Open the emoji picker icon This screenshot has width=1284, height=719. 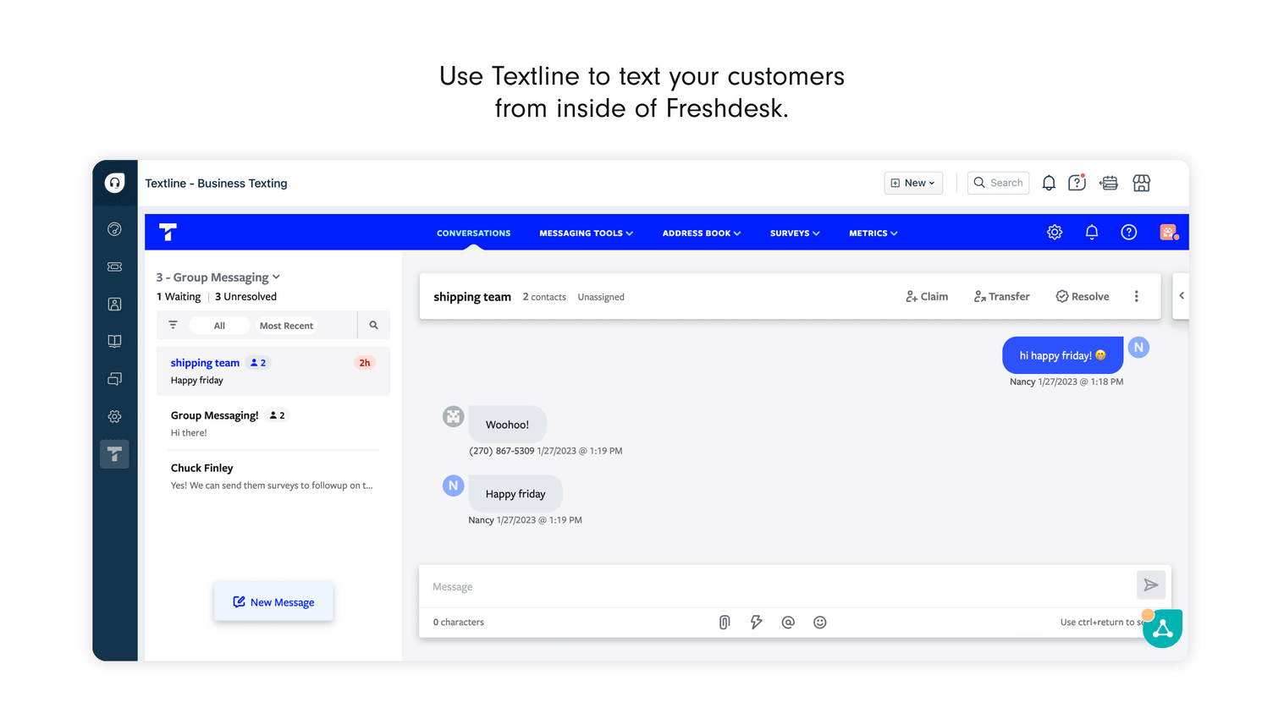pyautogui.click(x=819, y=623)
